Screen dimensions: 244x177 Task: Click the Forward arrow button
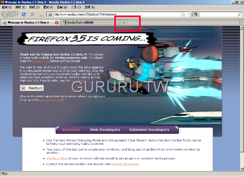click(x=12, y=15)
